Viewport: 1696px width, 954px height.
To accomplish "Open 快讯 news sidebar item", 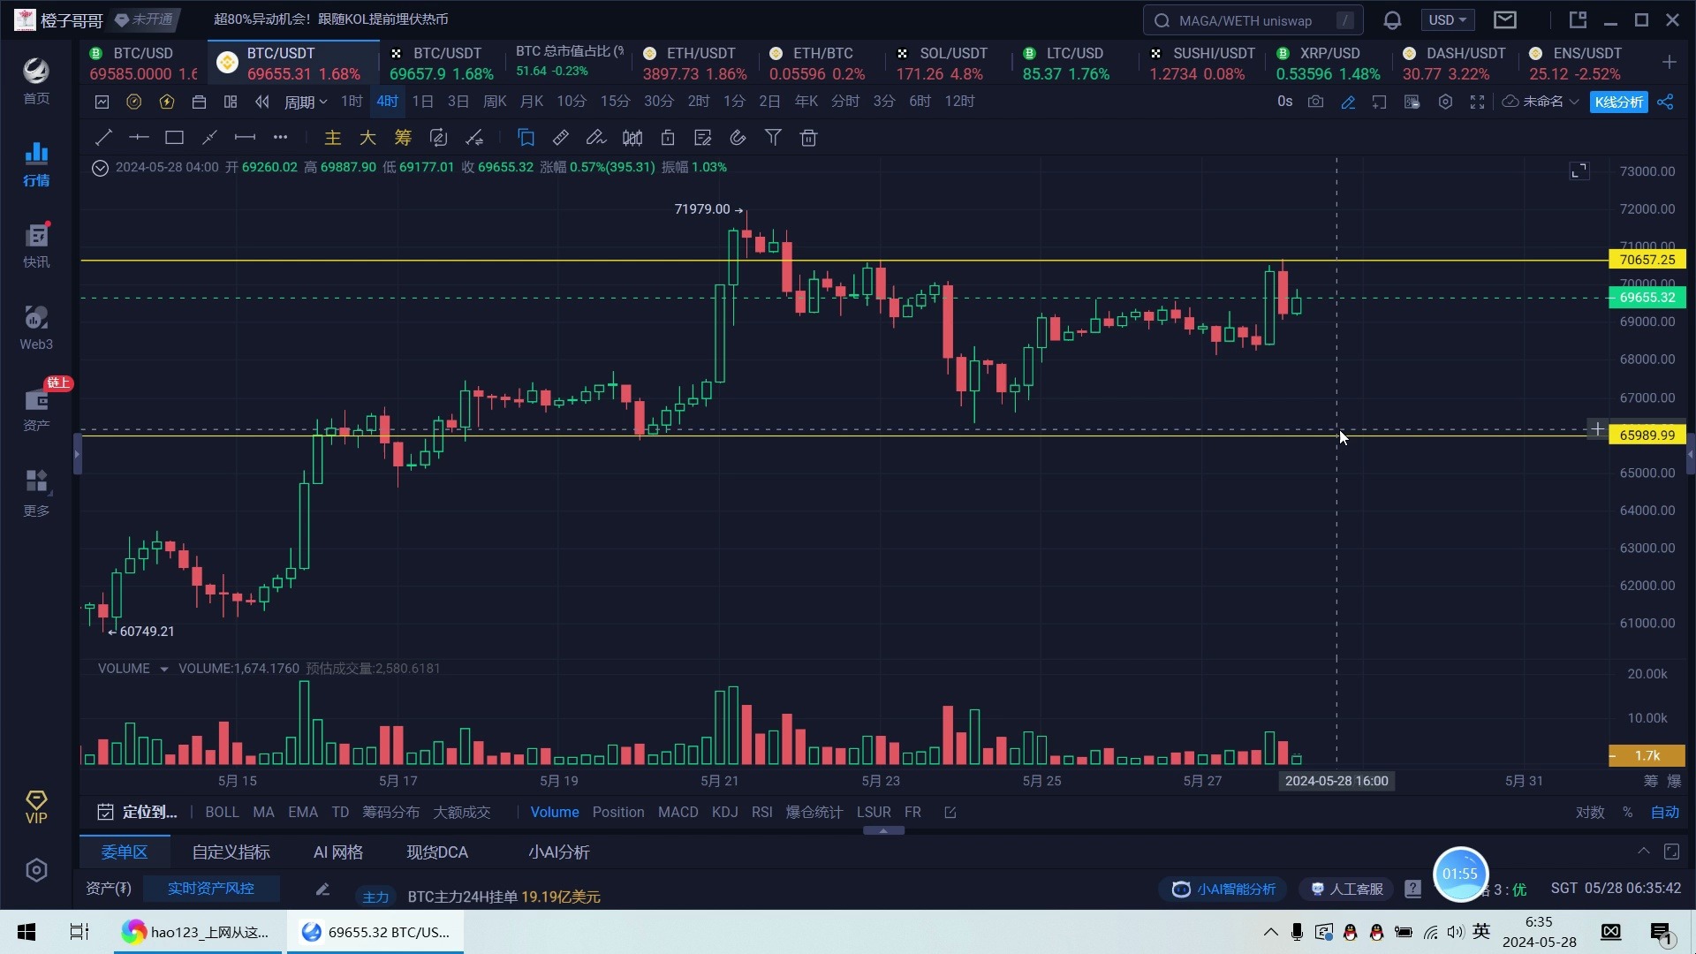I will click(x=36, y=246).
